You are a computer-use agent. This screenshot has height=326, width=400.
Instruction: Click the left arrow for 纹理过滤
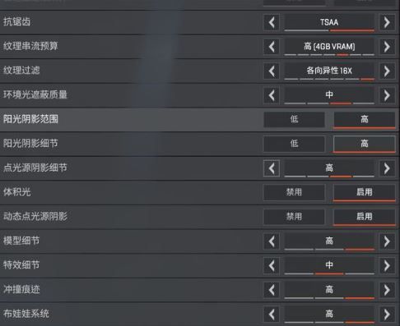tap(272, 71)
